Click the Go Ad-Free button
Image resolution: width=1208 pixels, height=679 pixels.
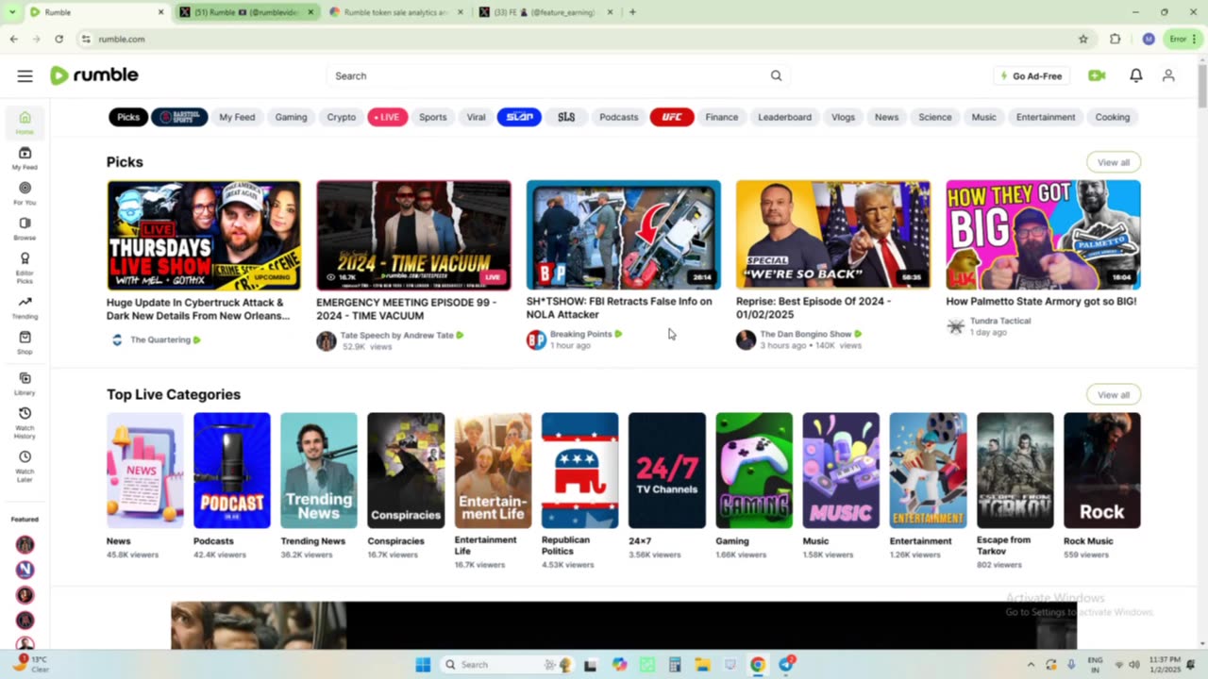click(1032, 75)
